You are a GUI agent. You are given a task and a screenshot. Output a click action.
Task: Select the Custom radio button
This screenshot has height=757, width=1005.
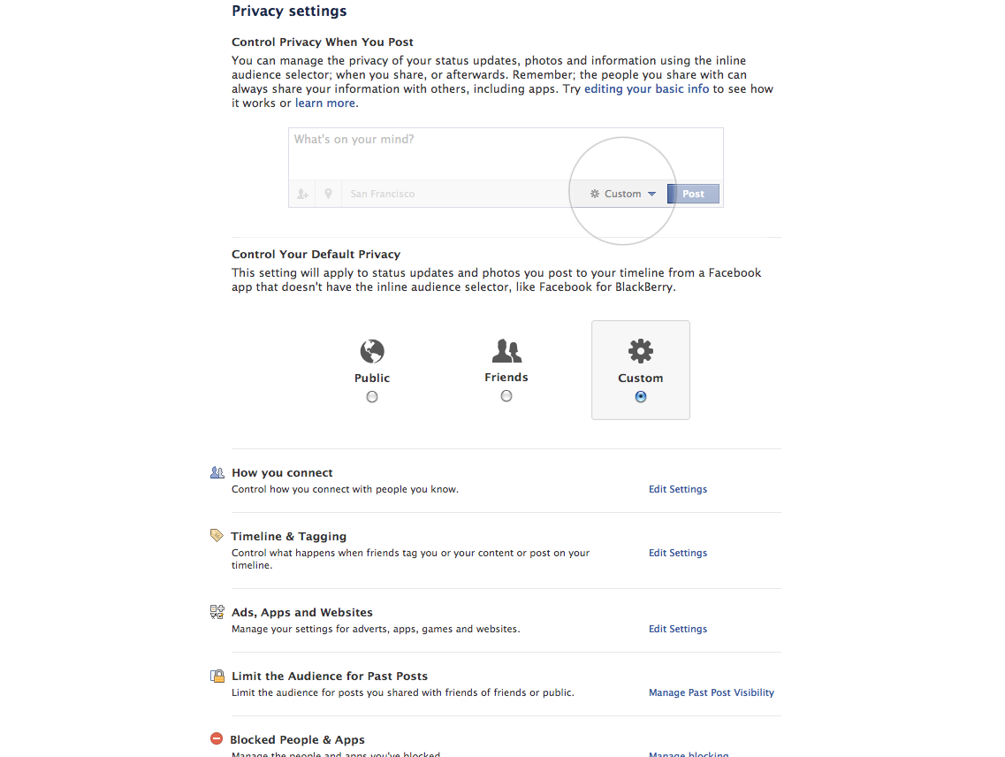coord(641,397)
